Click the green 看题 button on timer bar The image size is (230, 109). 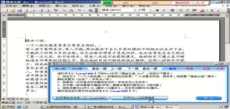click(x=108, y=3)
